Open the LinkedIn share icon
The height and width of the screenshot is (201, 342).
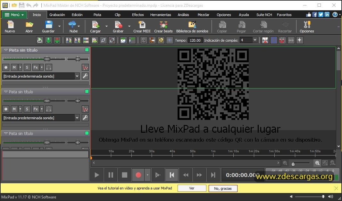point(327,15)
